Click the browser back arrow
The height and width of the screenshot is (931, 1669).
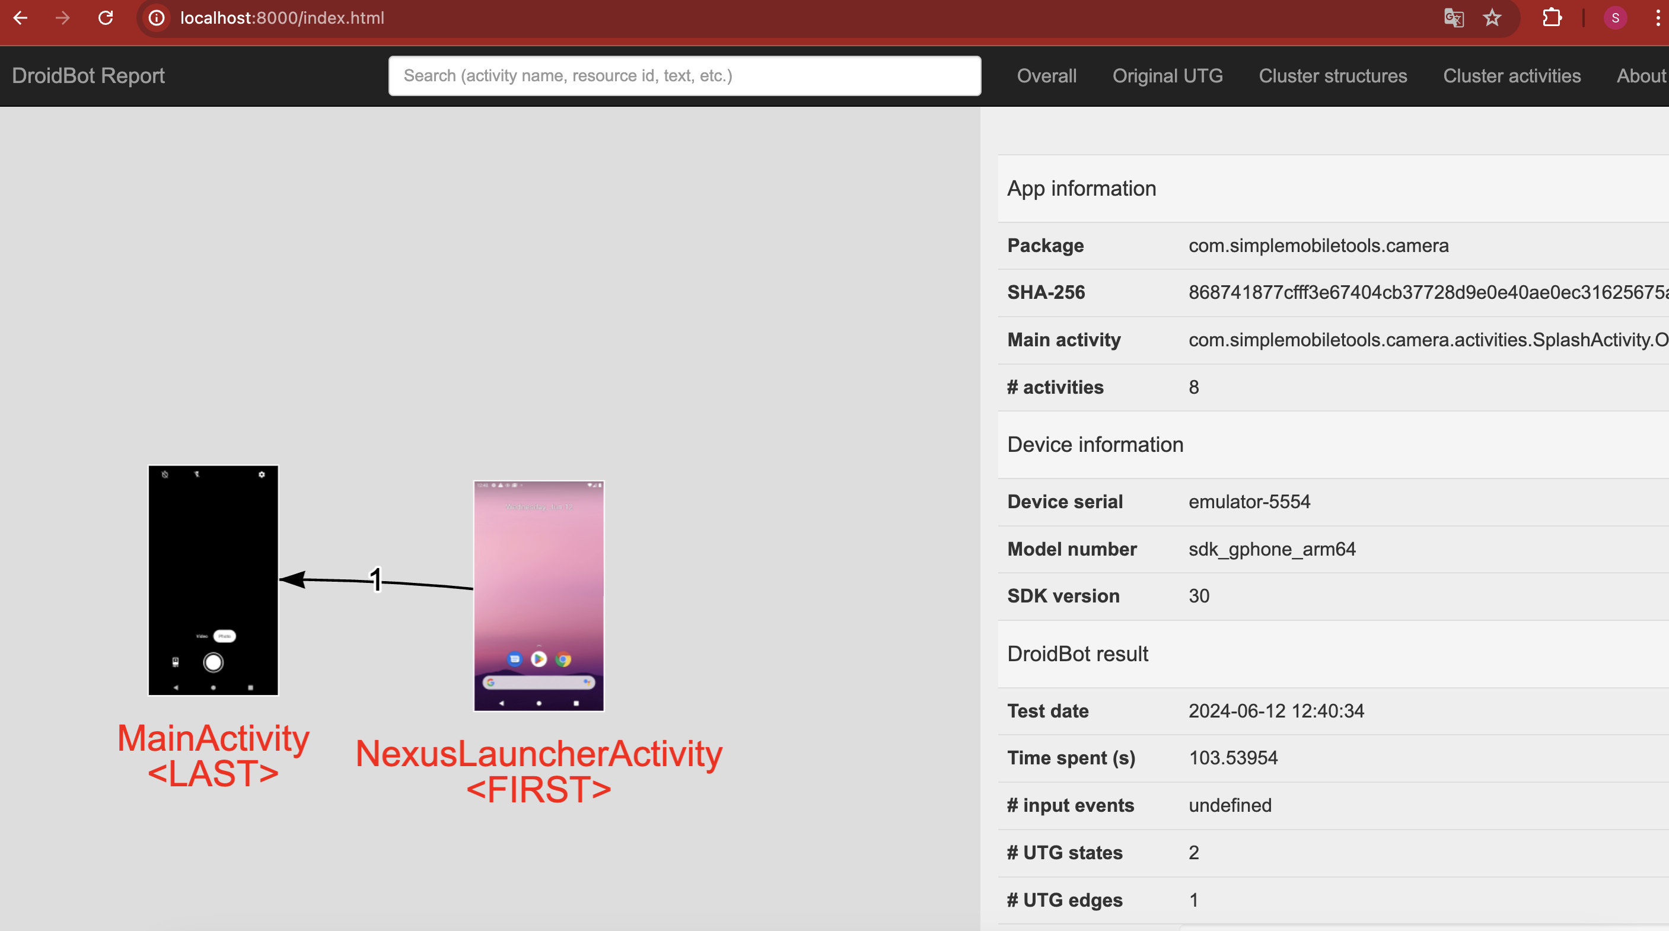click(x=21, y=17)
